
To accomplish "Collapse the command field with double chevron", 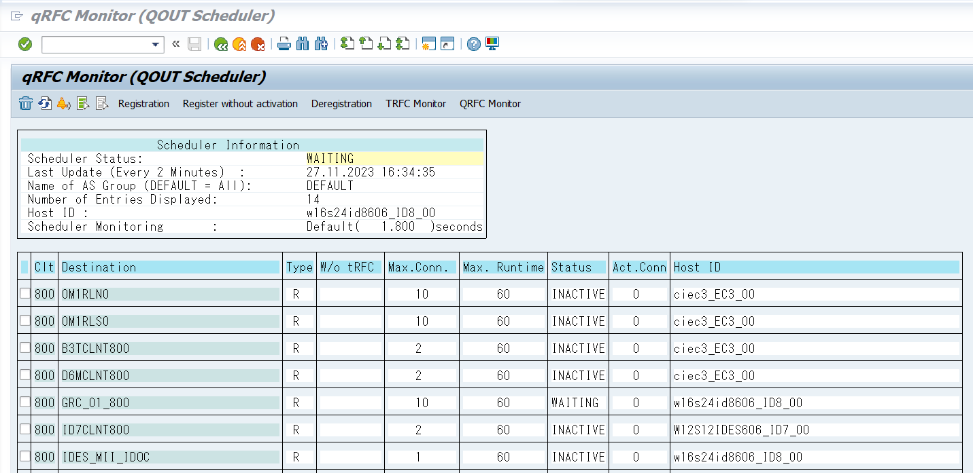I will tap(175, 44).
